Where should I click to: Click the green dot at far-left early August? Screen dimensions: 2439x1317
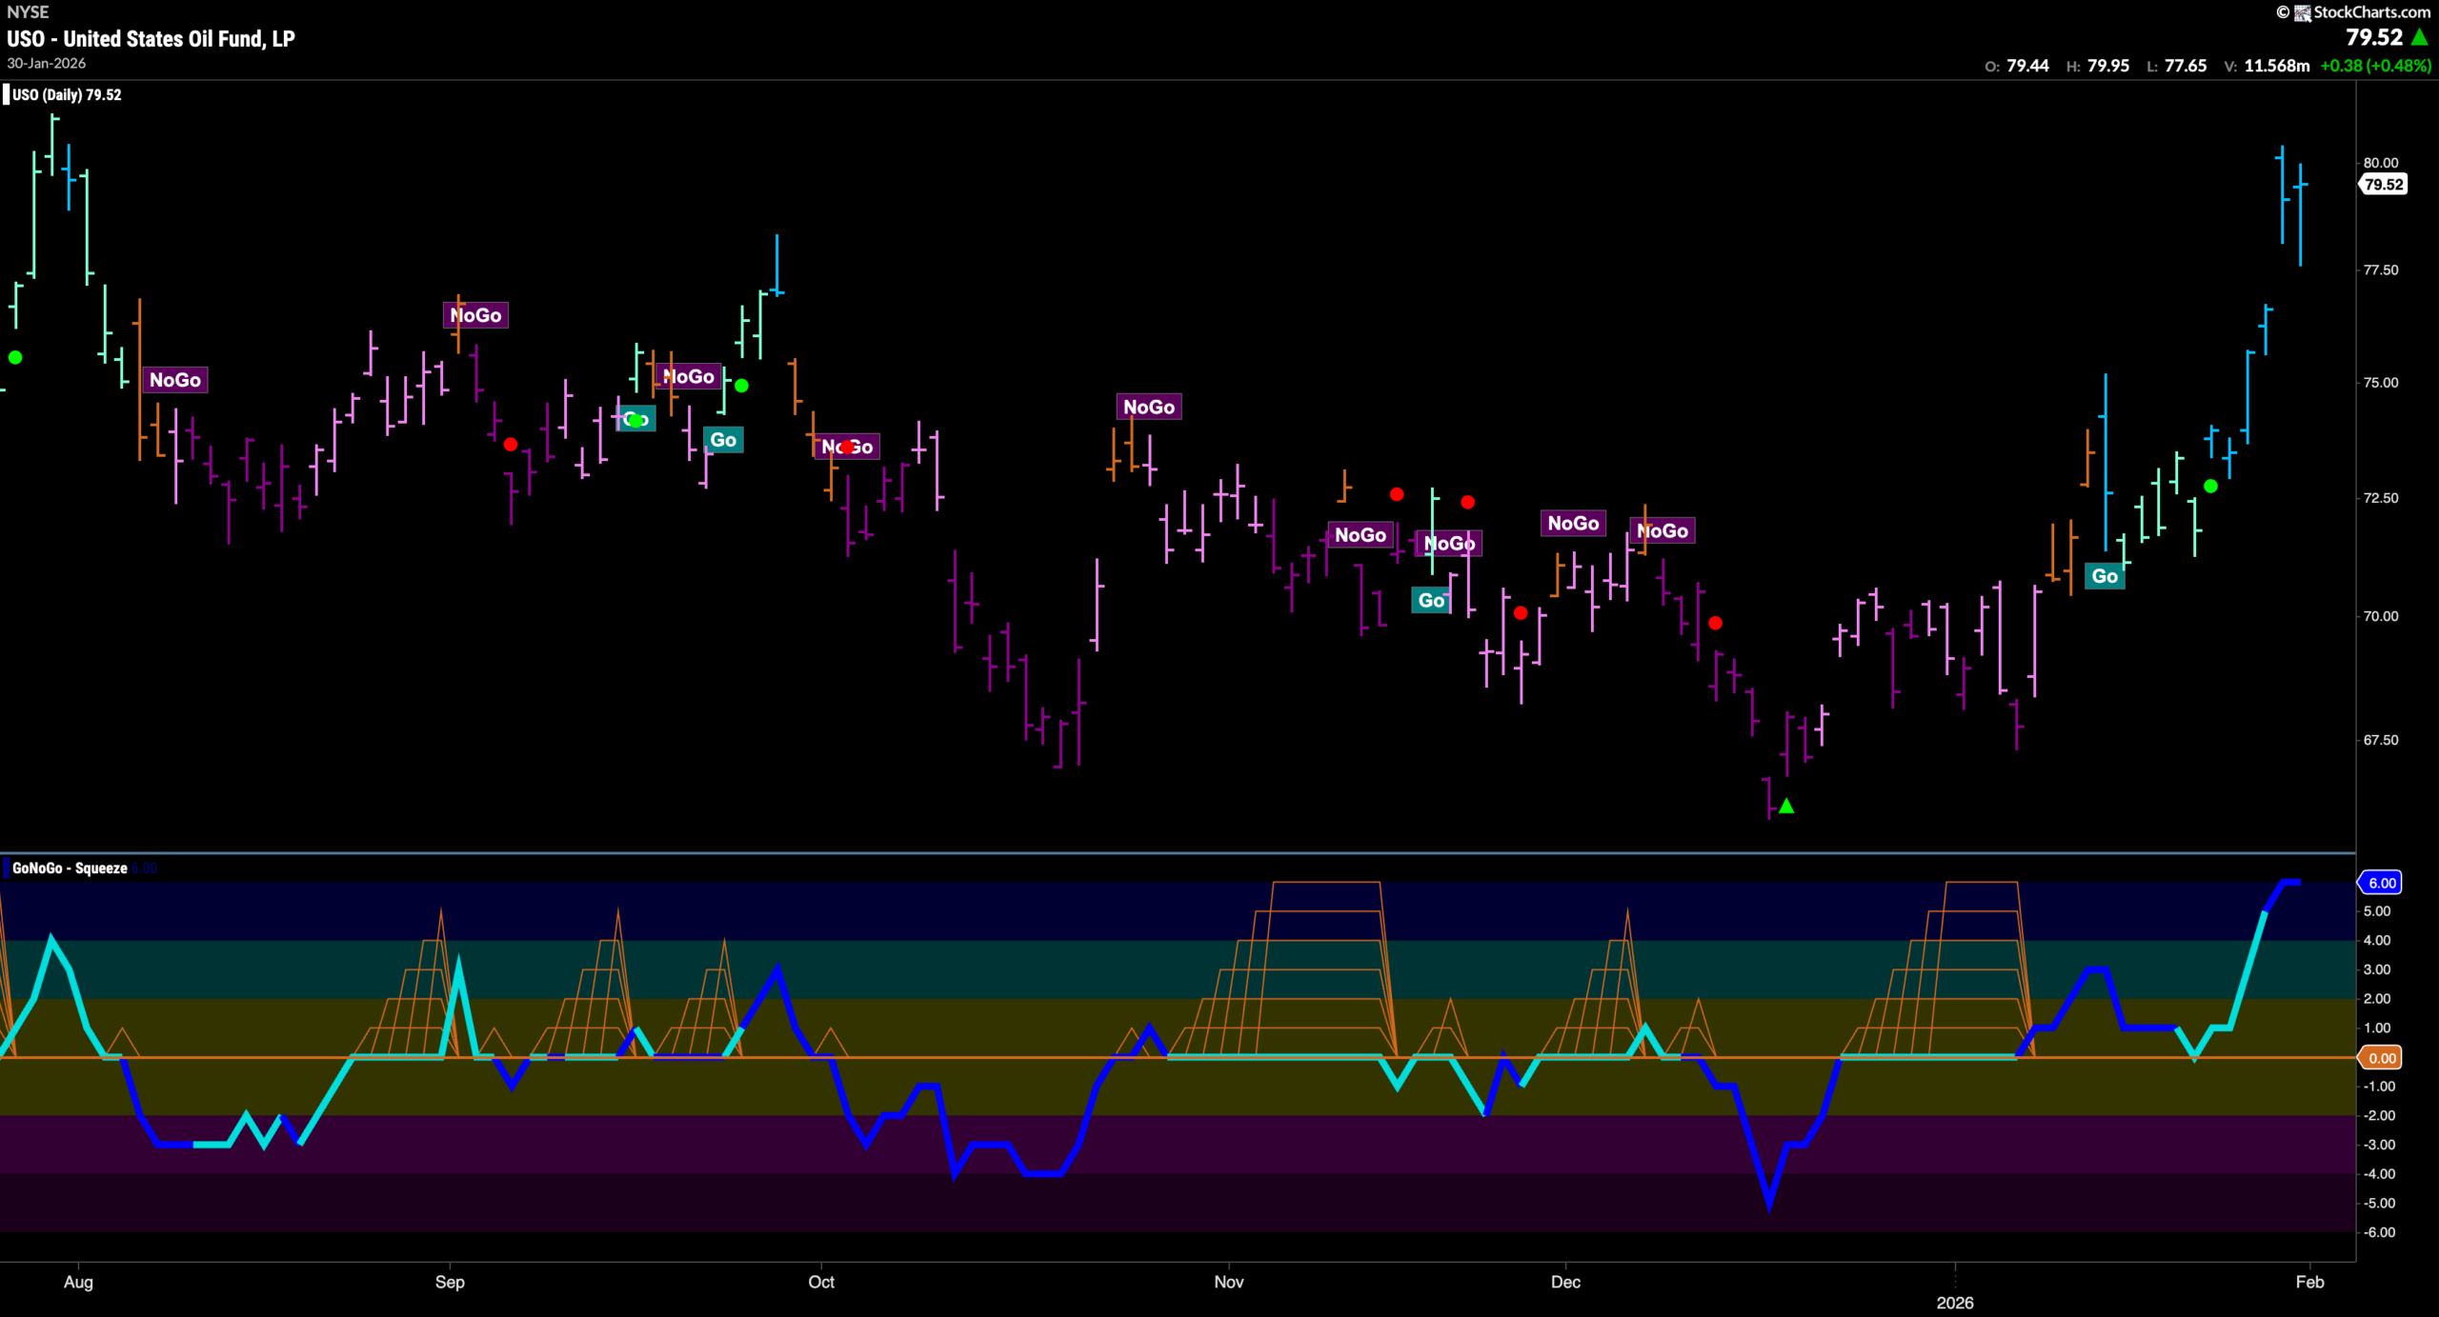(x=15, y=357)
